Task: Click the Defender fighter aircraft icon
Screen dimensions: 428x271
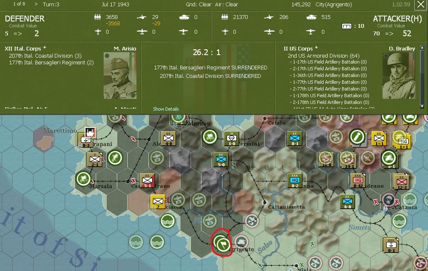Action: pyautogui.click(x=98, y=32)
